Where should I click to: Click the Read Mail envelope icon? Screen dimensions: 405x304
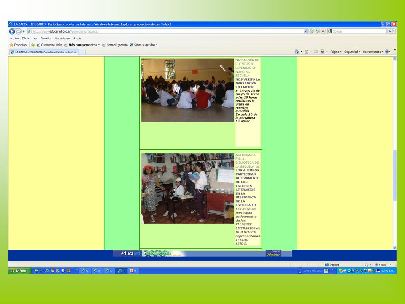[316, 52]
